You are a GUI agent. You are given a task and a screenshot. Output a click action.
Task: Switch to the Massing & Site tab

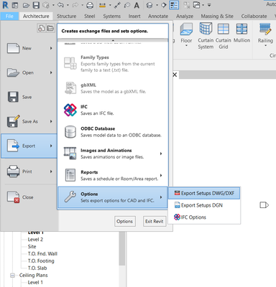(x=217, y=17)
